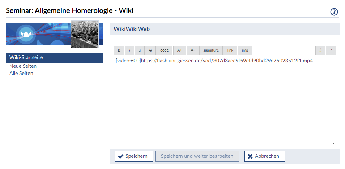Apply italic formatting with the i button
Image resolution: width=345 pixels, height=169 pixels.
pos(129,50)
